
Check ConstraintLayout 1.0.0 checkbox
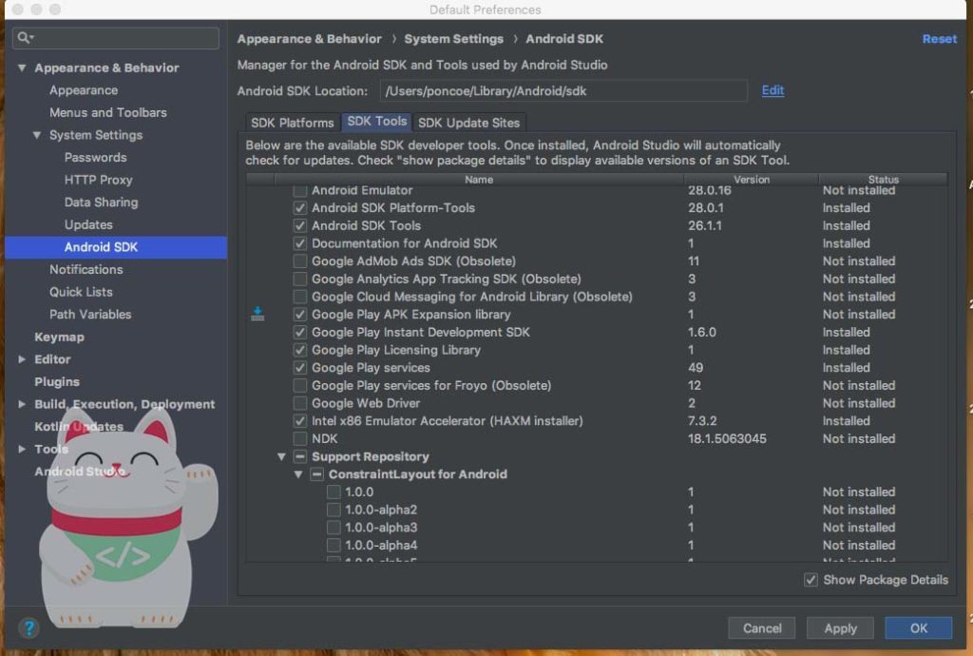[x=334, y=492]
